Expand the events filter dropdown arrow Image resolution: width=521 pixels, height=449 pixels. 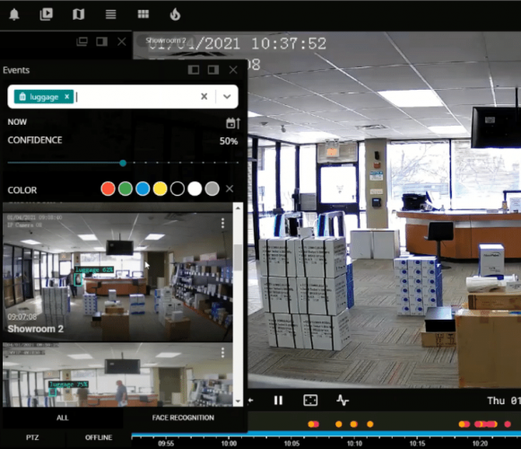click(227, 96)
